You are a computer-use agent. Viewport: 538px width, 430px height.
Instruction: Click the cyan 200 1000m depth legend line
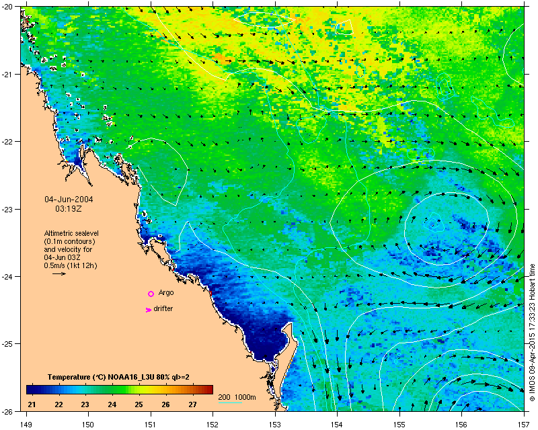[230, 402]
